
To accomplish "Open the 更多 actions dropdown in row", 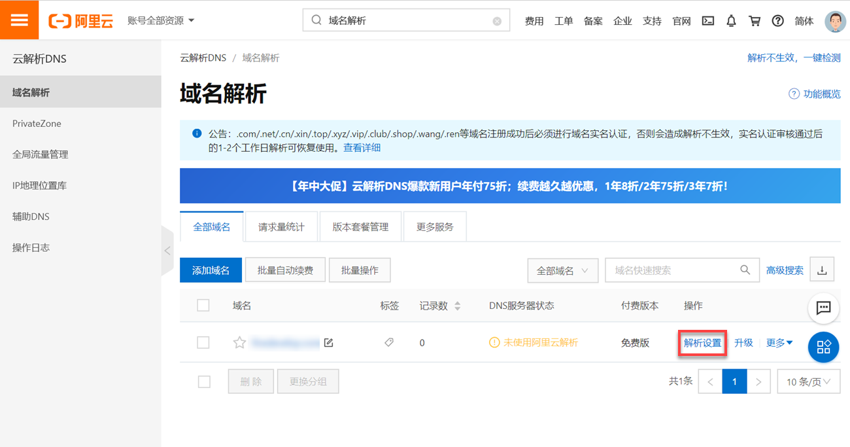I will tap(779, 342).
